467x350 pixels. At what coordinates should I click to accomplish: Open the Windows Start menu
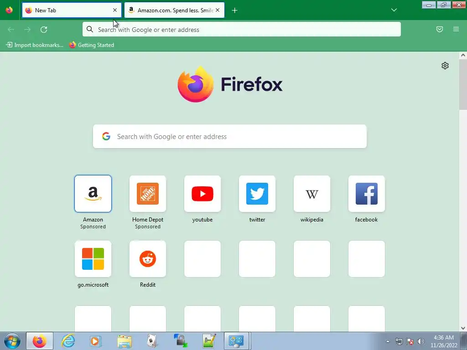click(x=12, y=341)
